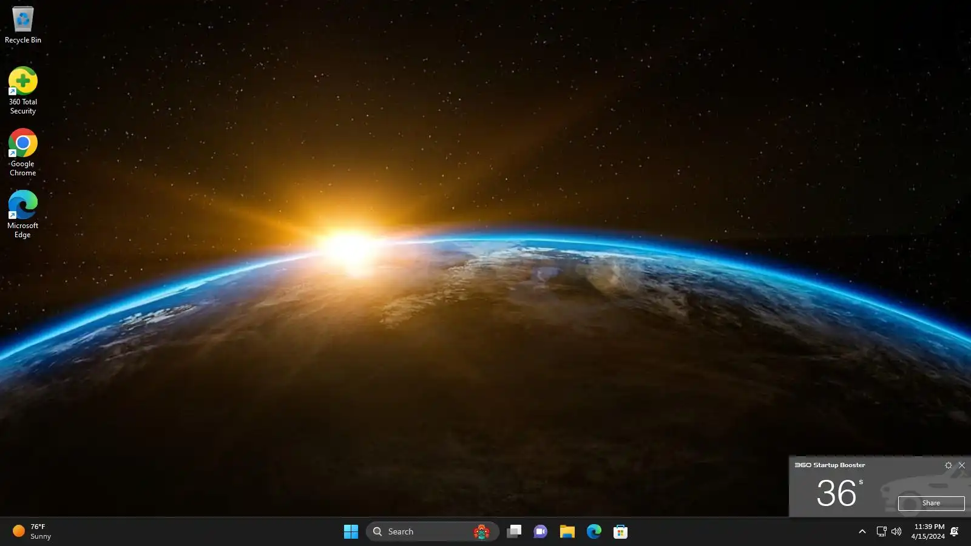This screenshot has height=546, width=971.
Task: Open Task View from the taskbar
Action: pos(514,531)
